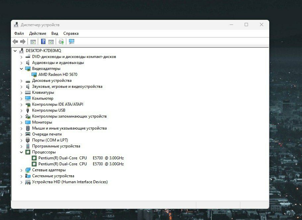Image resolution: width=302 pixels, height=220 pixels.
Task: Click the Устройства HID icon
Action: pos(28,182)
